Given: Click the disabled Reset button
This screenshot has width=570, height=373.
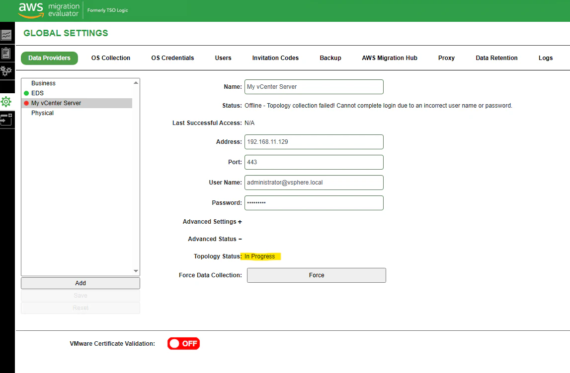Looking at the screenshot, I should pos(81,308).
